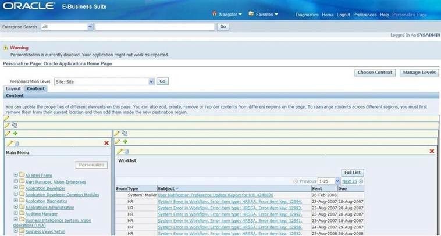Click Logout in top menu
Screen dimensions: 441x236
pos(343,15)
